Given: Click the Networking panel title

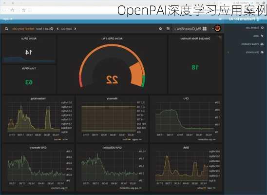Looking at the screenshot, I should click(38, 98).
